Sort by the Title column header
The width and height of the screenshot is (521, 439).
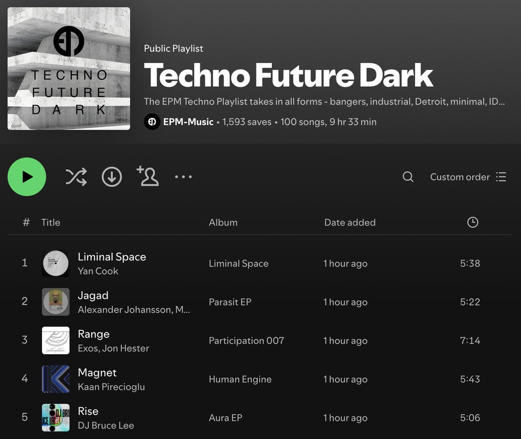click(x=51, y=223)
